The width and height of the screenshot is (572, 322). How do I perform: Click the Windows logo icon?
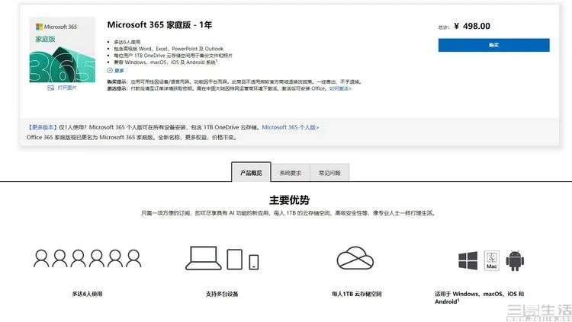pyautogui.click(x=468, y=260)
